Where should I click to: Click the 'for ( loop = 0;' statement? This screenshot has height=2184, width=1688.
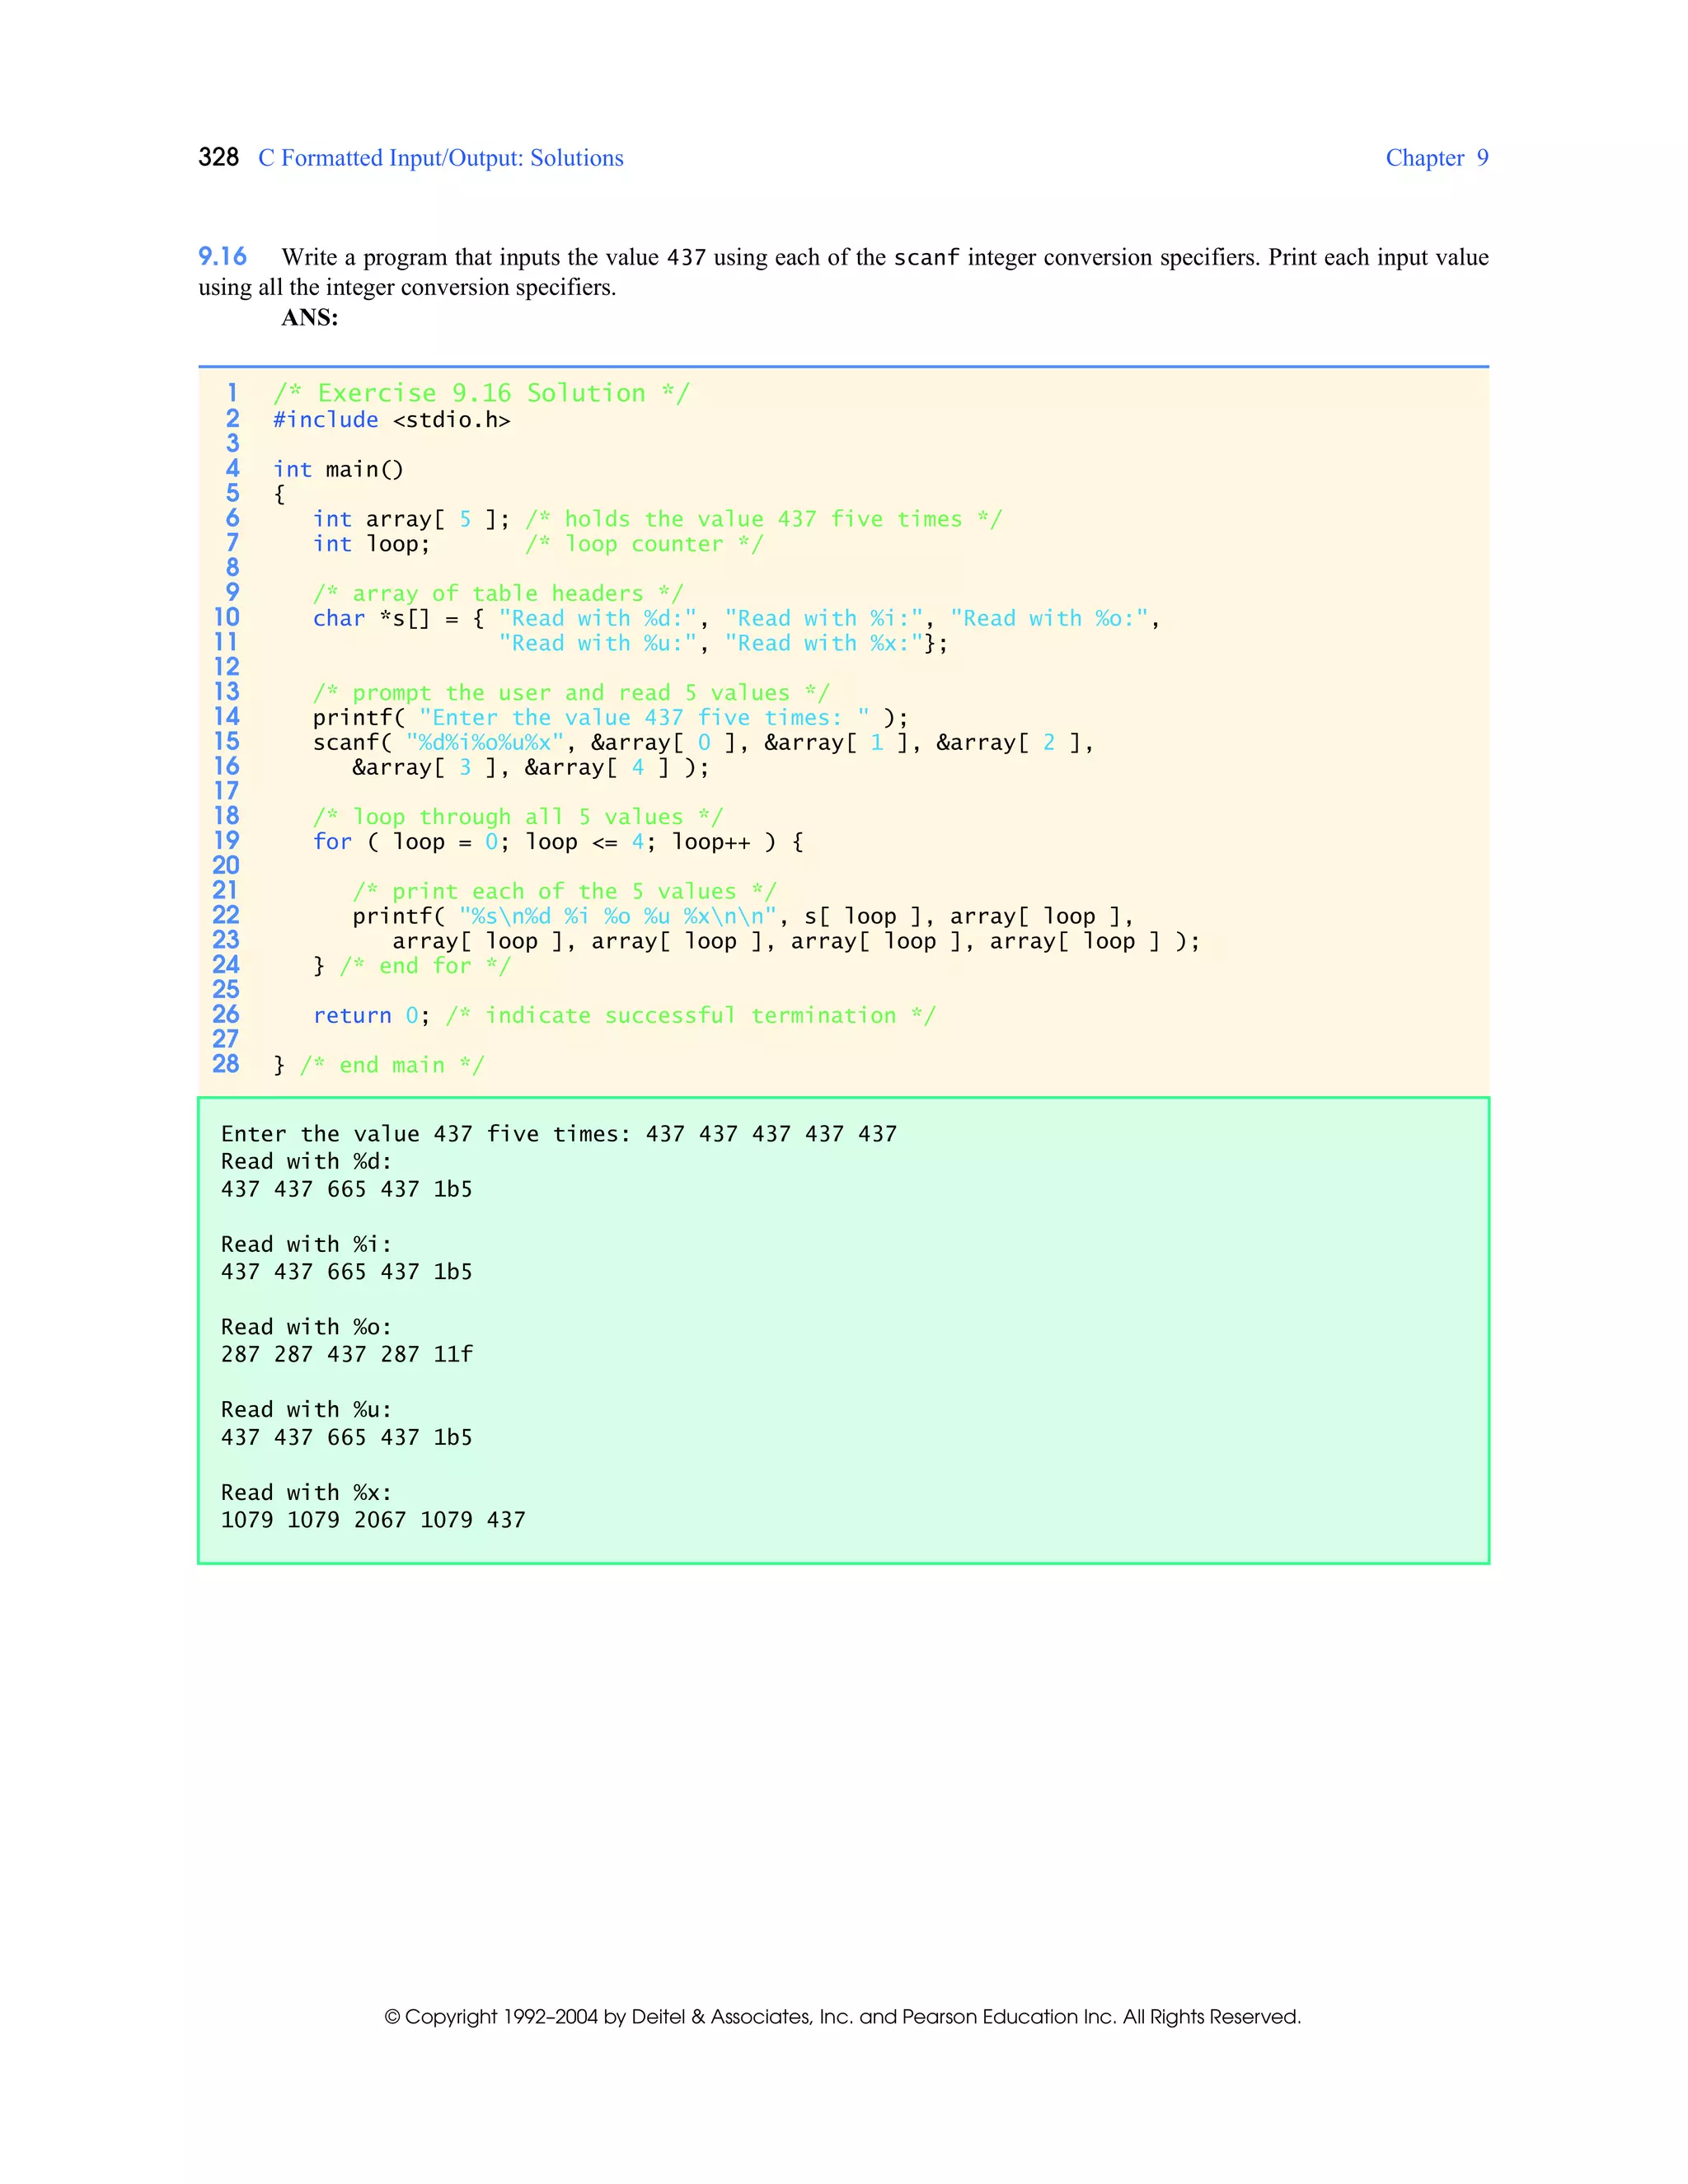558,841
